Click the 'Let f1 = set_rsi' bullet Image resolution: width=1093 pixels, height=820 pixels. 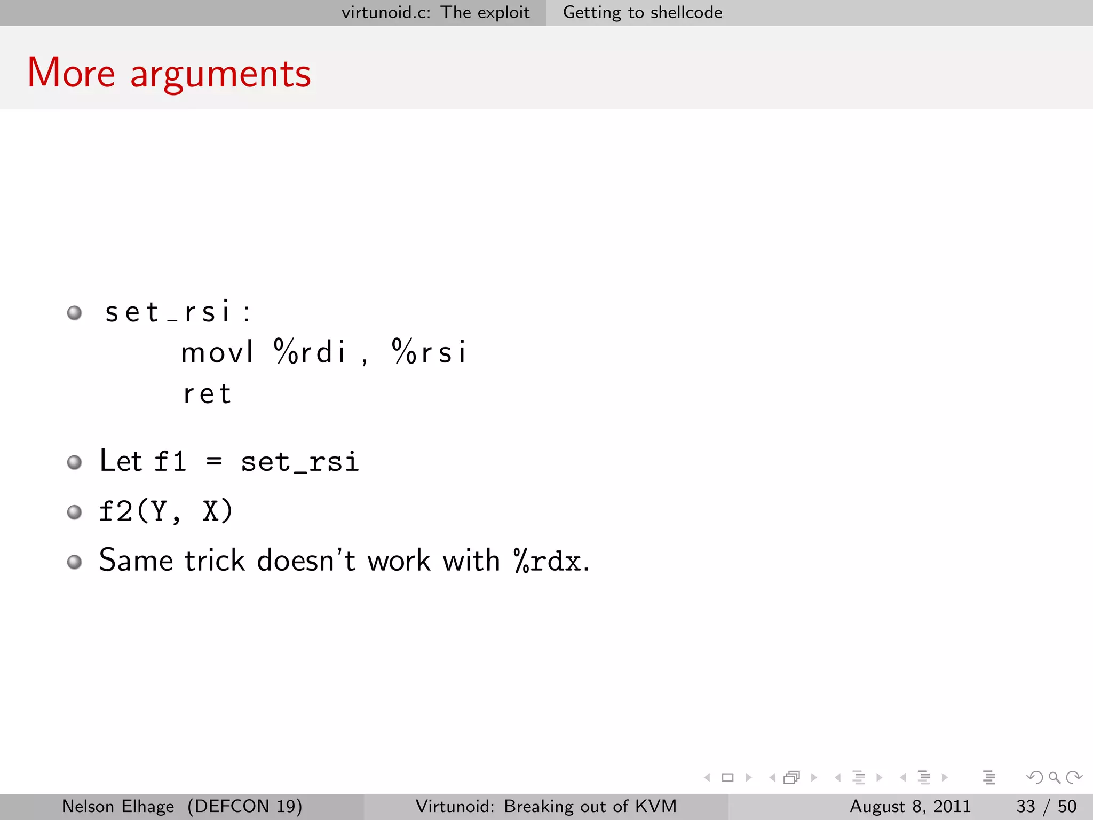coord(229,461)
